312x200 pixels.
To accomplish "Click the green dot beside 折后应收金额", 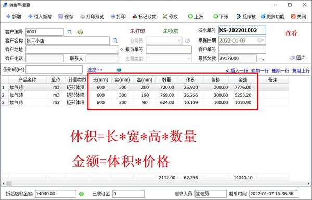I will point(81,194).
